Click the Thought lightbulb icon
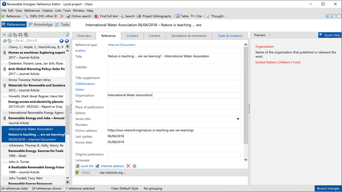Image resolution: width=342 pixels, height=192 pixels. point(208,16)
